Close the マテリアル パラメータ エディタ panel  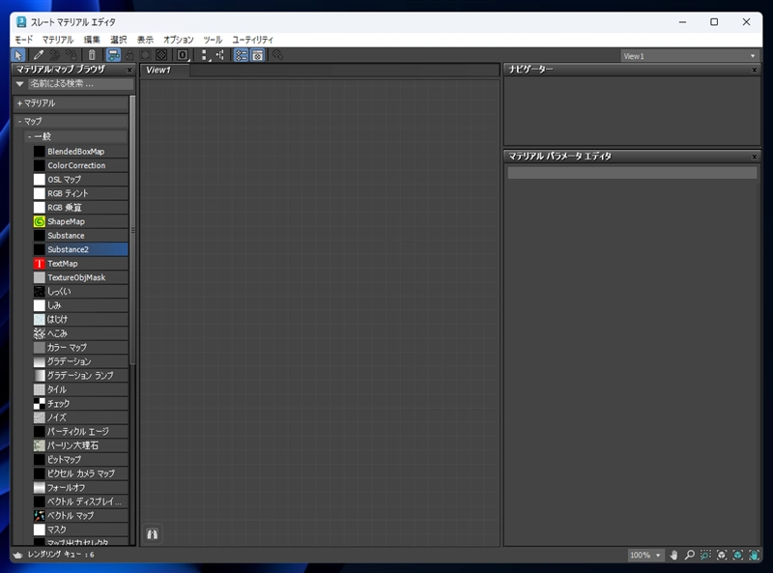click(x=755, y=157)
